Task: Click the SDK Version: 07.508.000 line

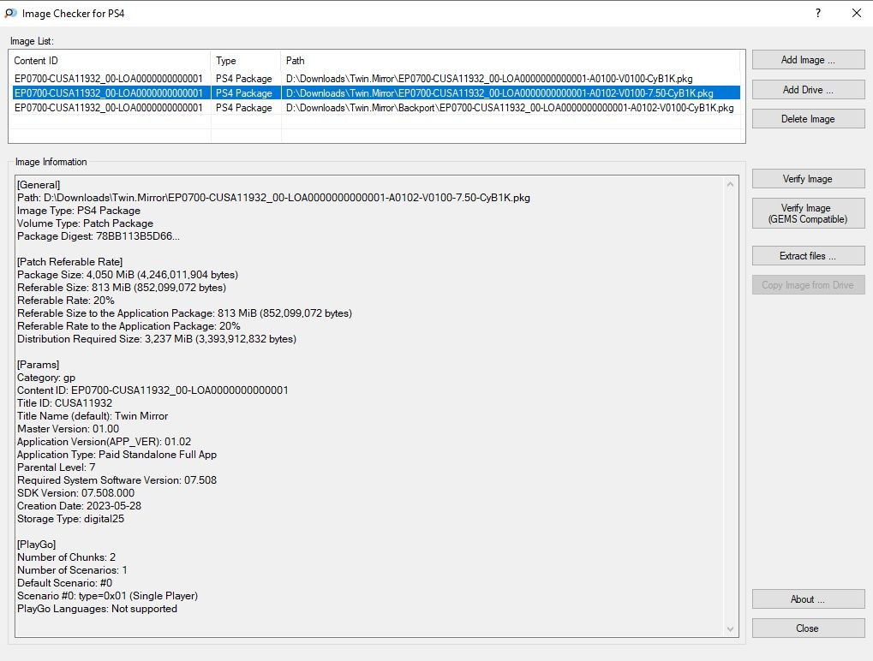Action: 75,492
